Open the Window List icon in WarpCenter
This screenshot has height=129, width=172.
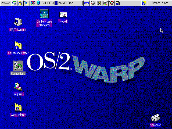(x=14, y=3)
